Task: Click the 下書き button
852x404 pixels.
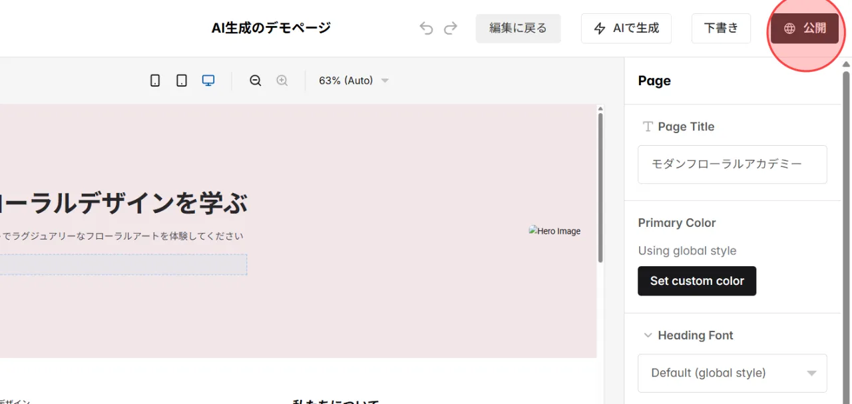Action: coord(722,28)
